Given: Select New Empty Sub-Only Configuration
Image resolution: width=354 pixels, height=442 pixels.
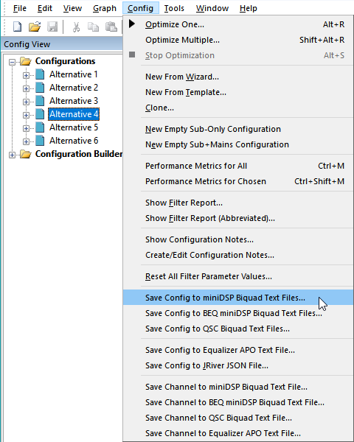Looking at the screenshot, I should [238, 129].
